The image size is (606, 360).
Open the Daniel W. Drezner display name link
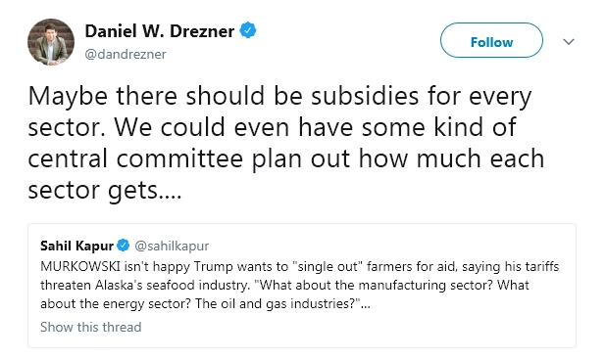coord(159,31)
